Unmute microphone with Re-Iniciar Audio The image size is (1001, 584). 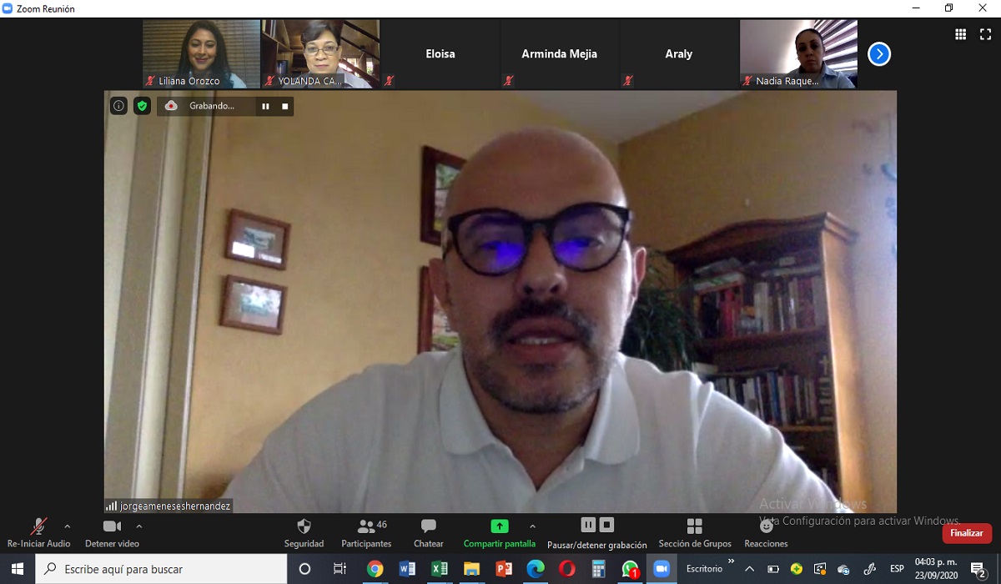[x=38, y=532]
